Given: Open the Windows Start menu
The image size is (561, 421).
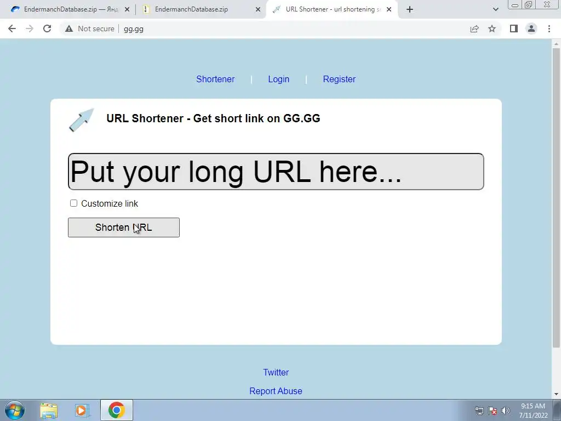Looking at the screenshot, I should tap(15, 410).
